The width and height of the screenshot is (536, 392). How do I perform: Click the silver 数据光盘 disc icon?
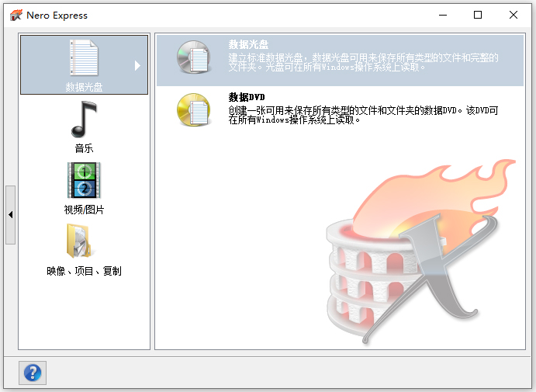click(193, 57)
